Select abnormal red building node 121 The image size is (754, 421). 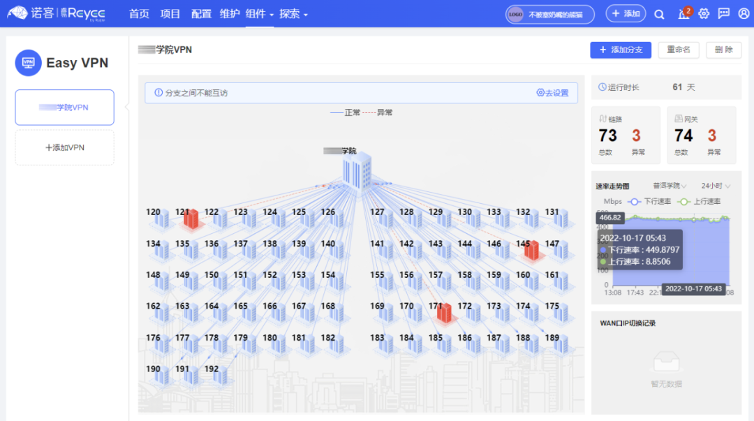(x=191, y=219)
